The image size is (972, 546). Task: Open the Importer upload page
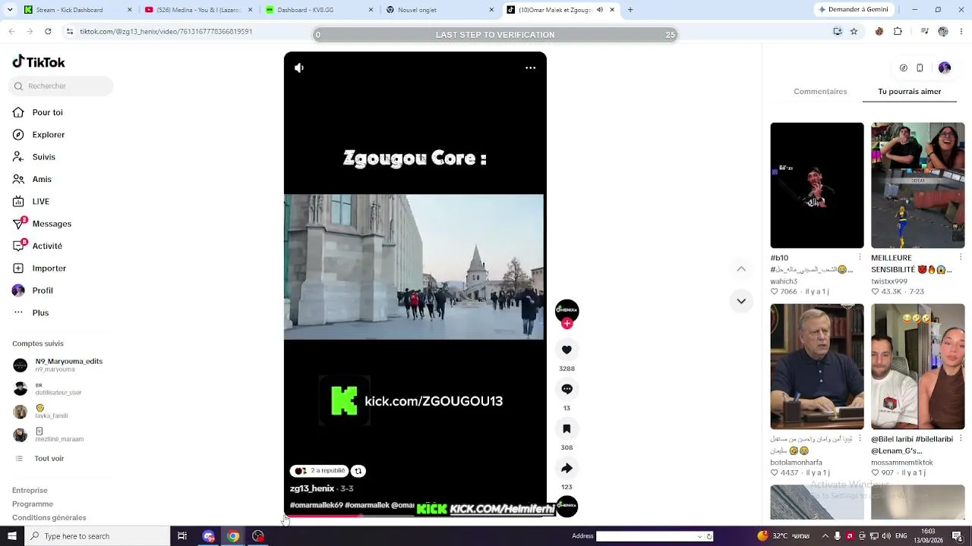click(39, 268)
